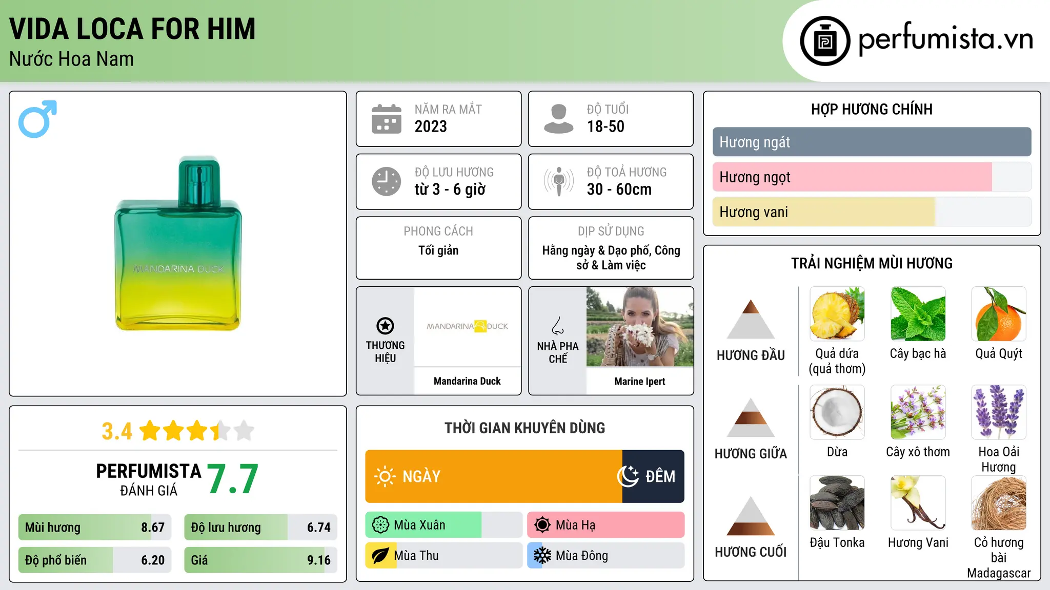This screenshot has width=1050, height=590.
Task: Select the tonka bean note image
Action: 837,503
